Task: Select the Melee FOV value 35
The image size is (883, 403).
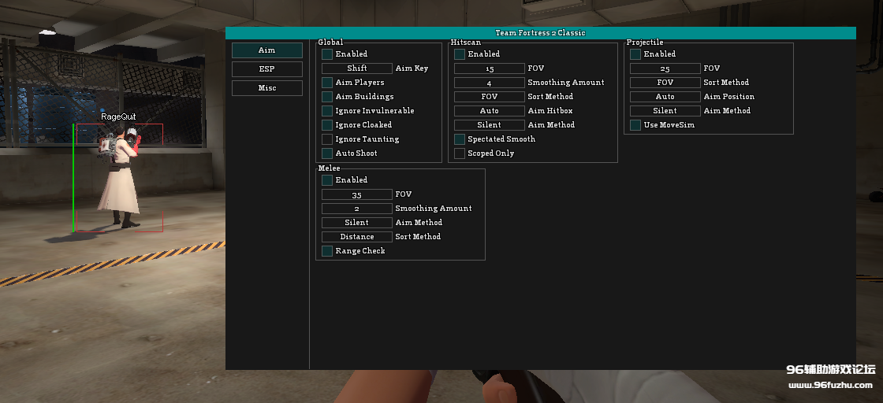Action: (357, 194)
